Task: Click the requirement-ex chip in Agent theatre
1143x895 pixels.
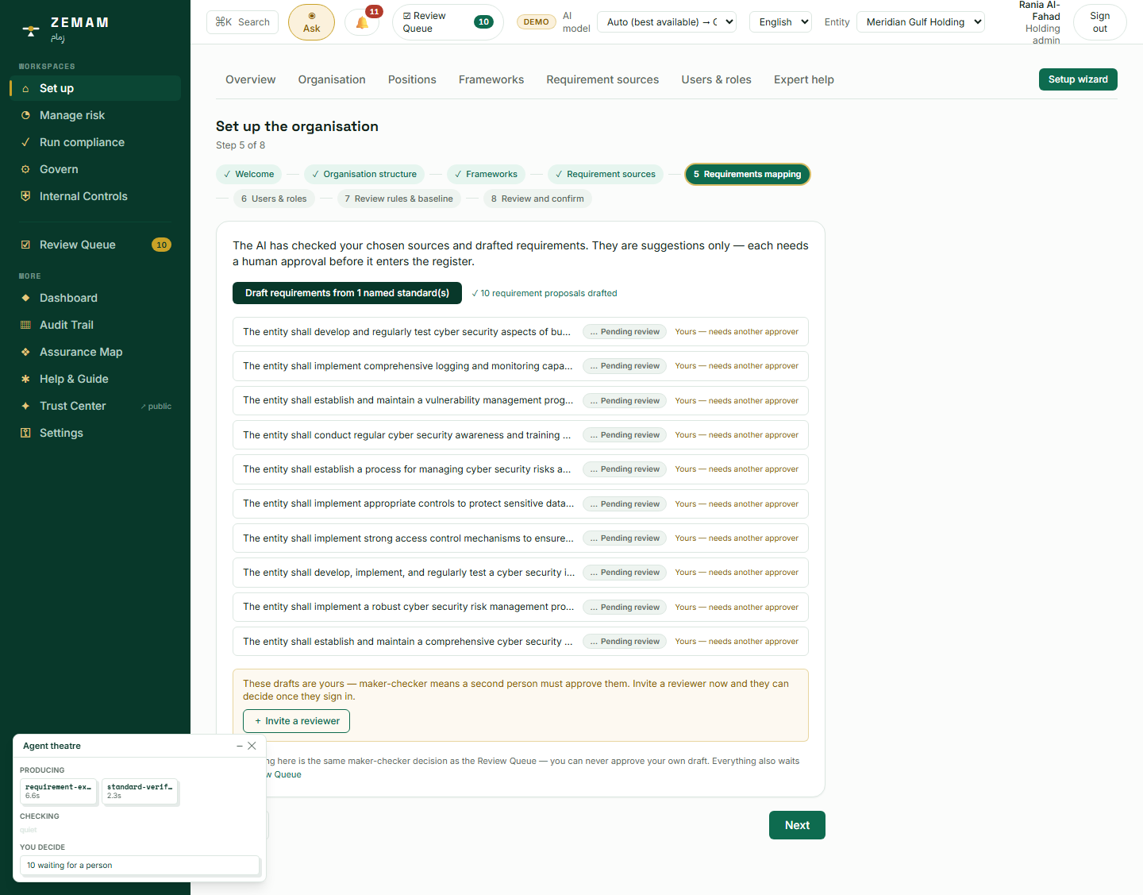Action: tap(59, 791)
